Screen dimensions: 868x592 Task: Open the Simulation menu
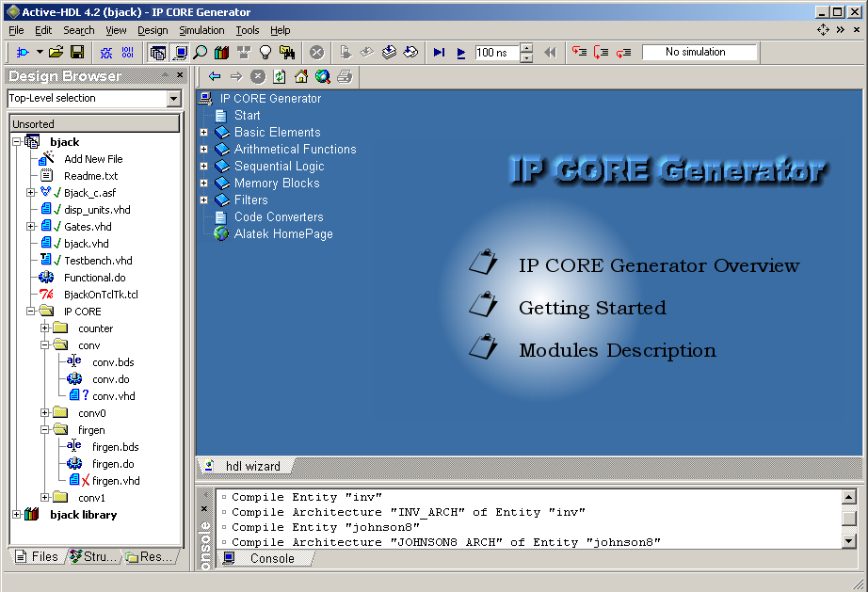[x=201, y=30]
